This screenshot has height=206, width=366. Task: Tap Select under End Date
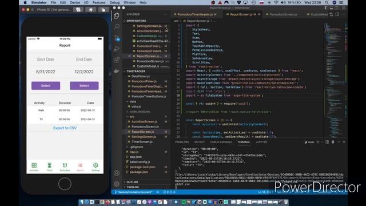pos(84,86)
